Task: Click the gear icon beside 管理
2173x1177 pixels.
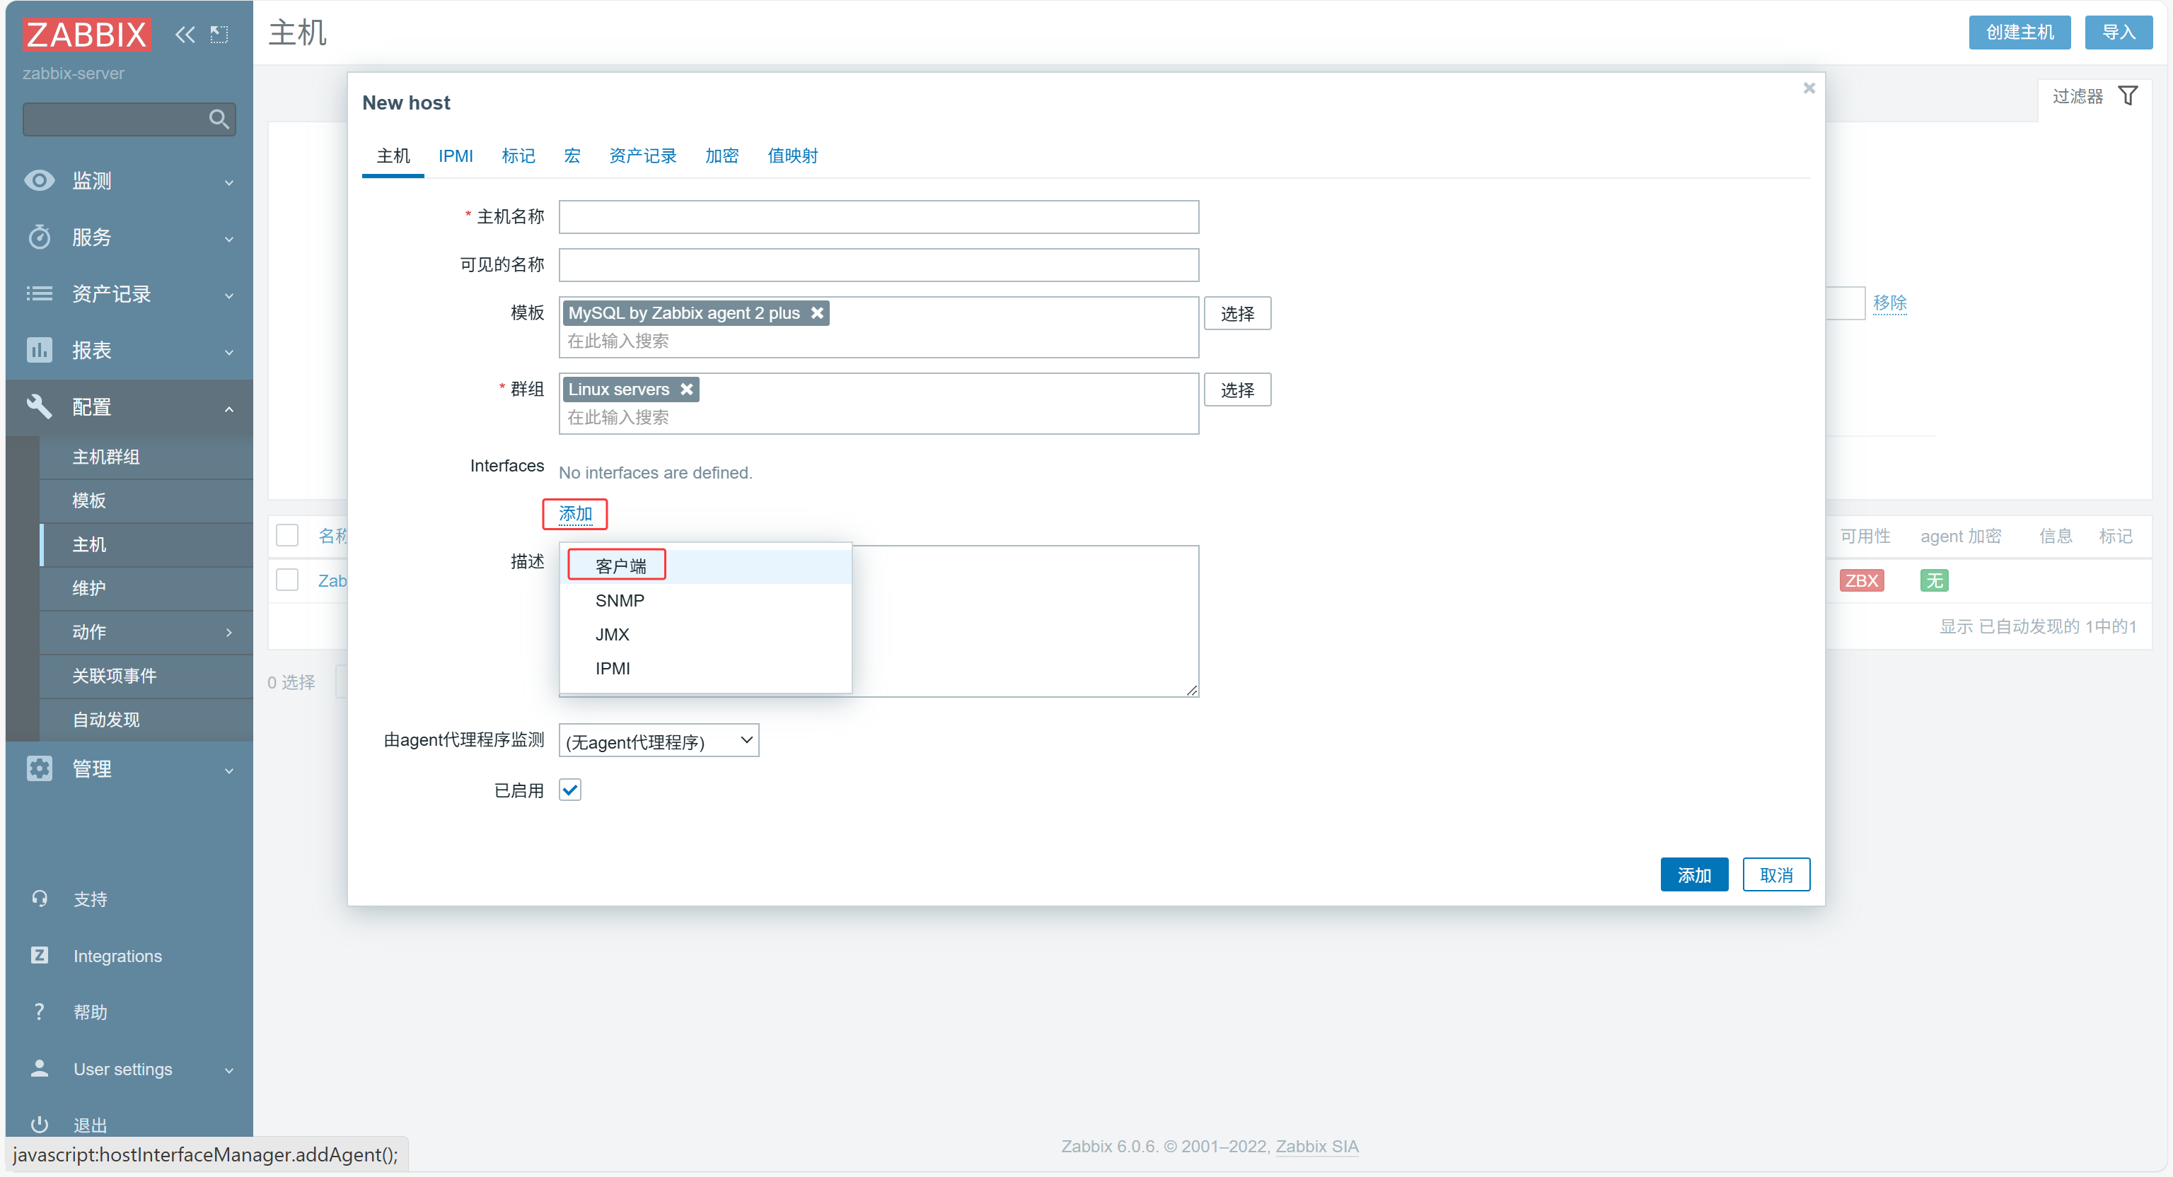Action: point(40,768)
